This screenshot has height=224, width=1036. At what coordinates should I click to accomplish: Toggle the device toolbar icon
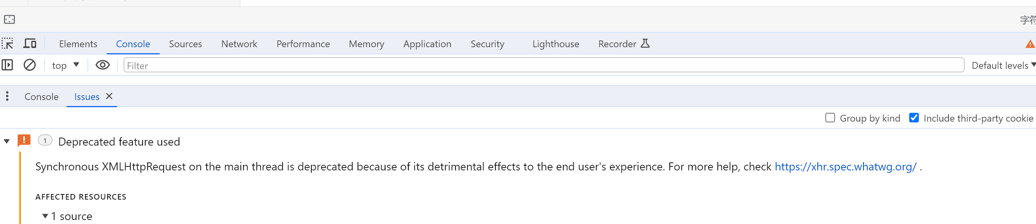point(30,44)
